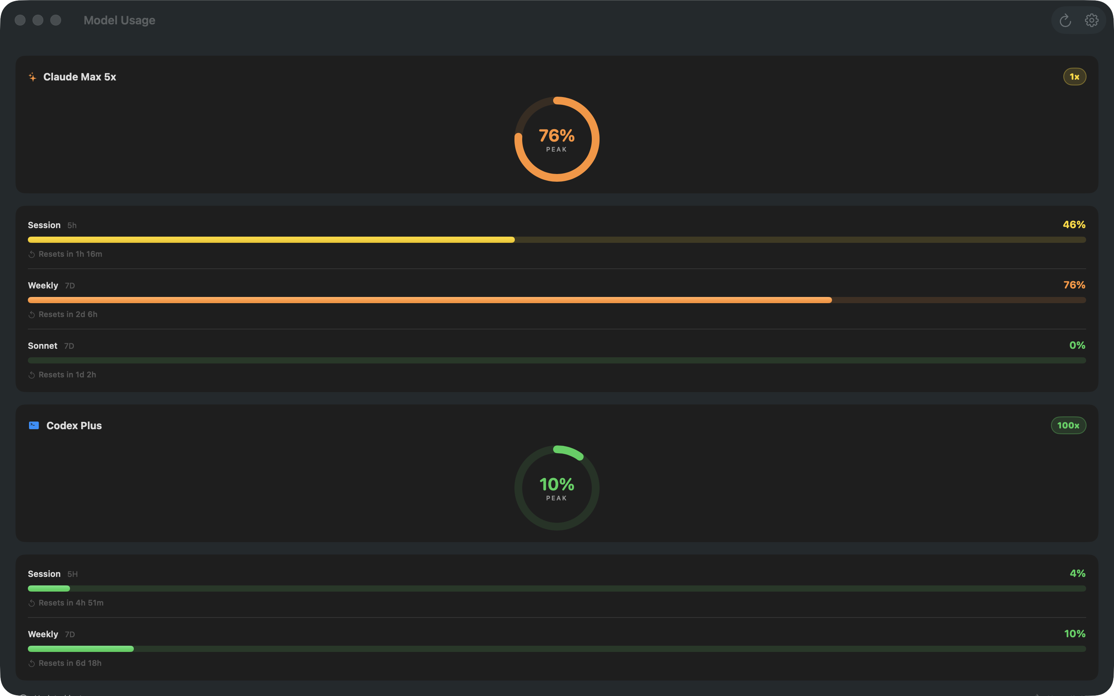
Task: Click the Model Usage window title
Action: 119,20
